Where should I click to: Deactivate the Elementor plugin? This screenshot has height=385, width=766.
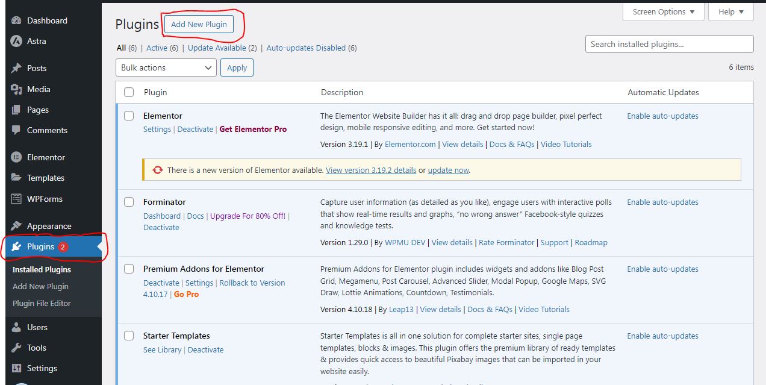click(x=195, y=129)
